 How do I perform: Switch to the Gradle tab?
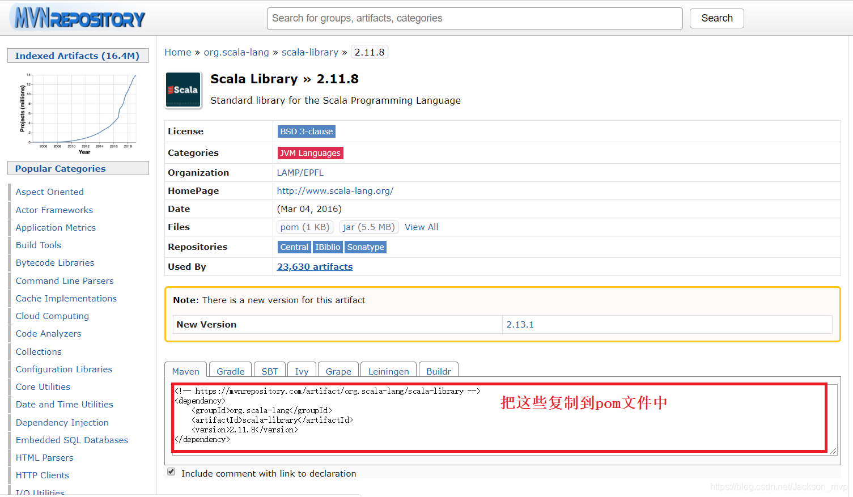(230, 371)
